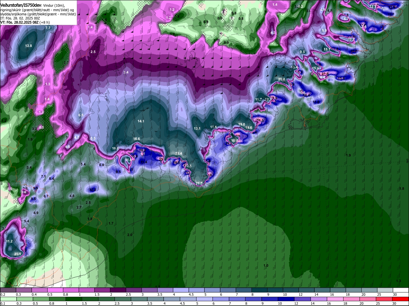Click the 23.1 value on the map
Screen dimensions: 409x306
click(18, 254)
